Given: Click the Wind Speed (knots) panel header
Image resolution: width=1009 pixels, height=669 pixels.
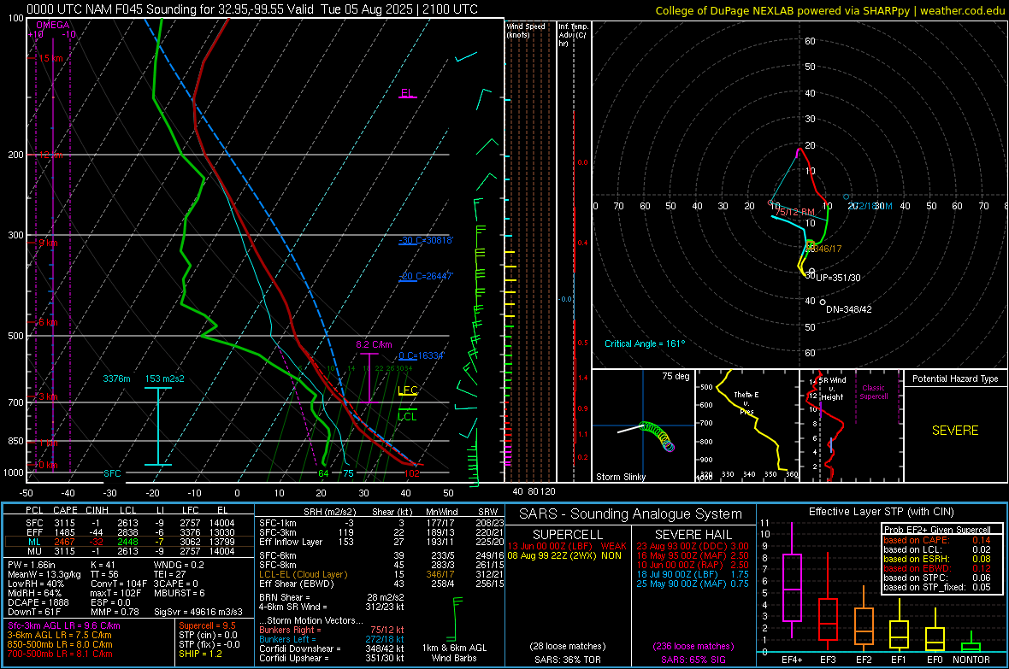Looking at the screenshot, I should (526, 30).
